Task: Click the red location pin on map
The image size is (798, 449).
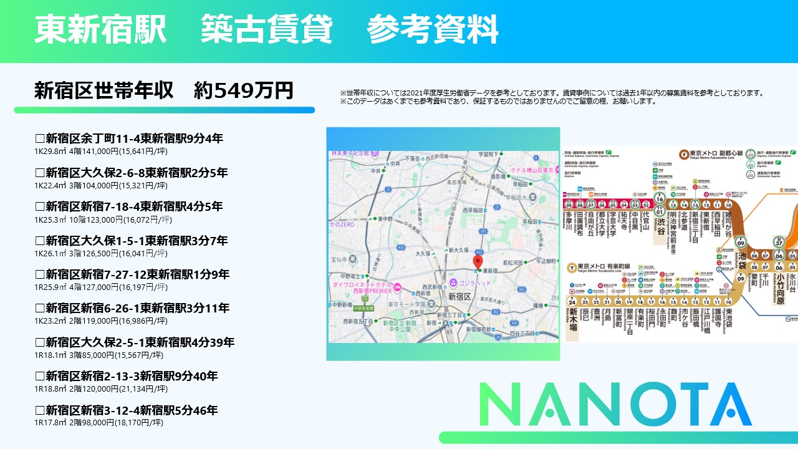Action: click(478, 261)
